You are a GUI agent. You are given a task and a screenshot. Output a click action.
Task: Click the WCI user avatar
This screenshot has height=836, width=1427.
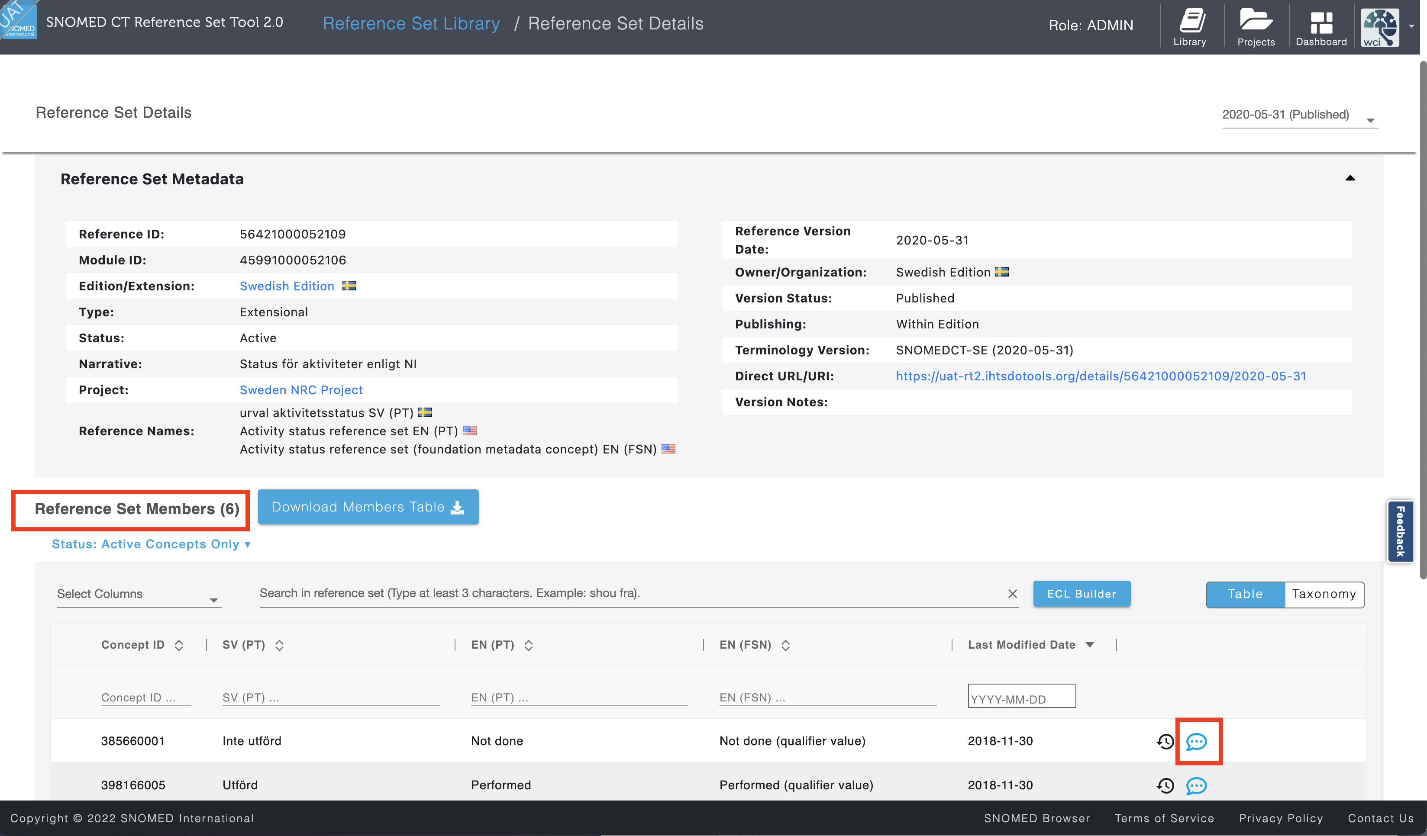click(x=1379, y=27)
